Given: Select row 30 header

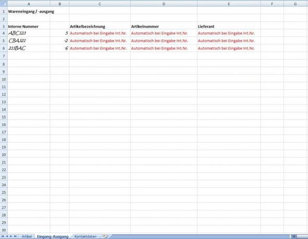Looking at the screenshot, I should pyautogui.click(x=4, y=230).
